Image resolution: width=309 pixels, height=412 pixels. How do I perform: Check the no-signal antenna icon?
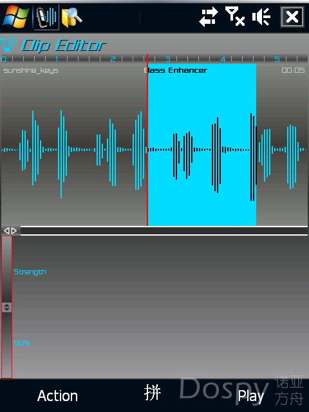point(235,16)
